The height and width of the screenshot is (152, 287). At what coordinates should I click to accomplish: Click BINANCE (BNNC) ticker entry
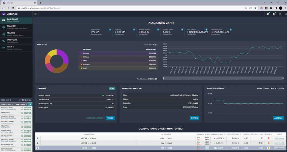pyautogui.click(x=16, y=109)
